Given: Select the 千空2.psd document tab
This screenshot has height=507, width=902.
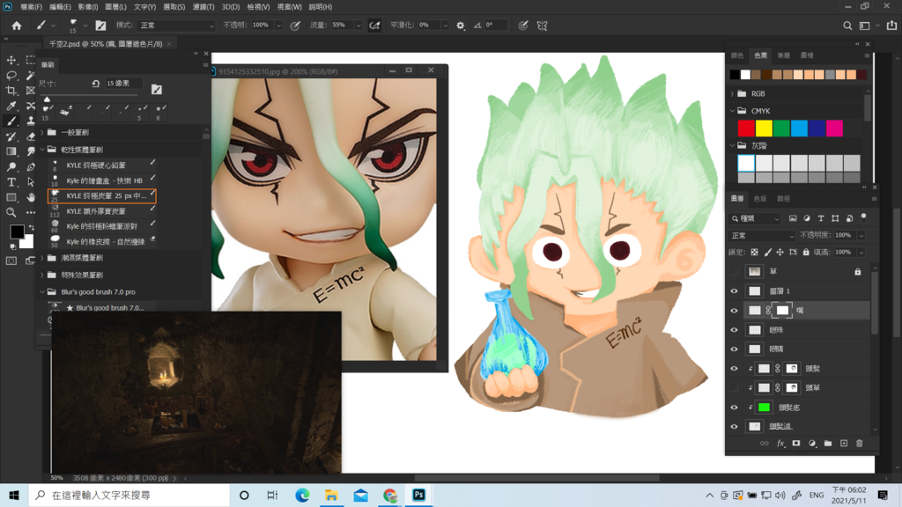Looking at the screenshot, I should (106, 44).
